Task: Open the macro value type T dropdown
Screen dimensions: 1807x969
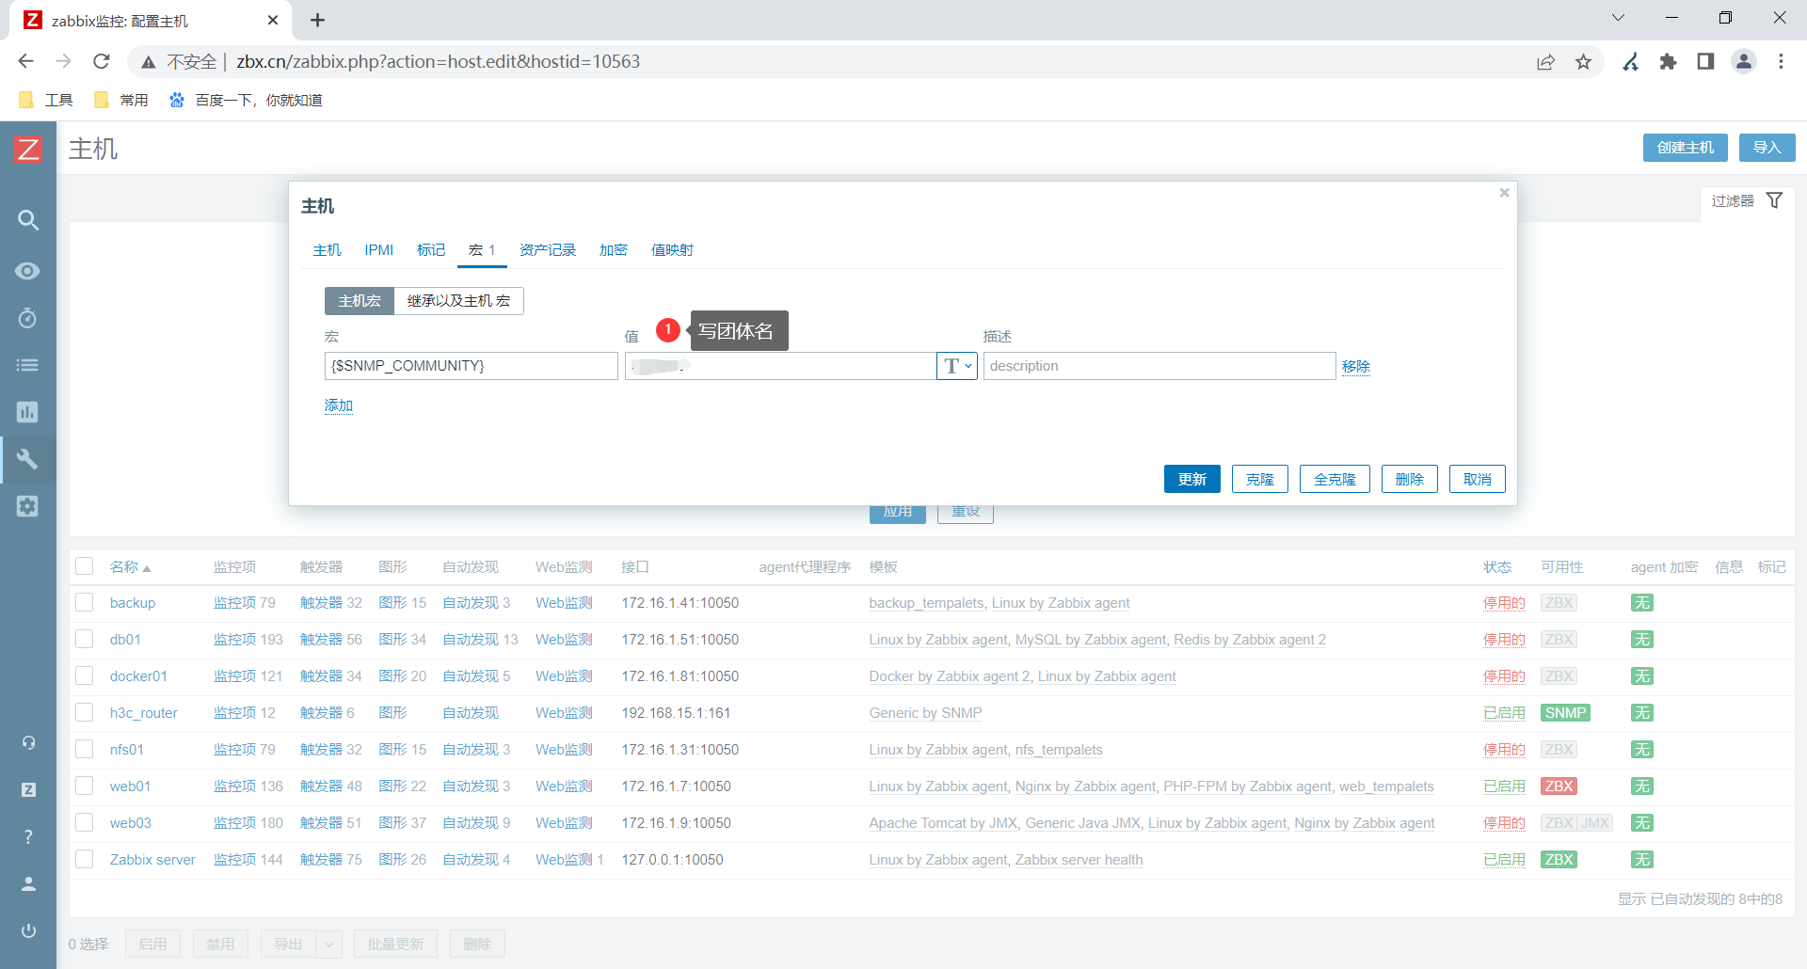Action: click(957, 366)
